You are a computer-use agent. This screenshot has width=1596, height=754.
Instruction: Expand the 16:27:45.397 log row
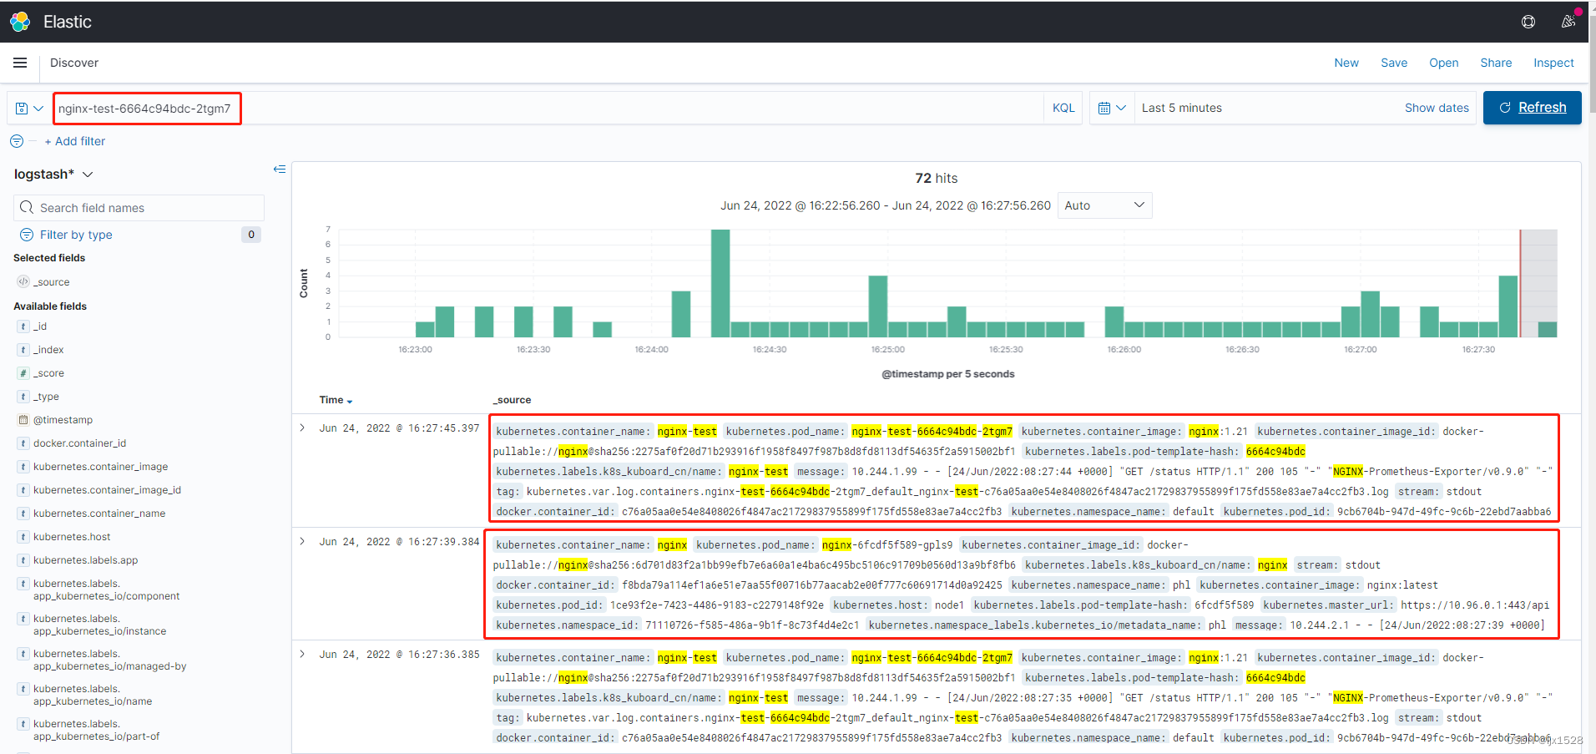click(302, 428)
